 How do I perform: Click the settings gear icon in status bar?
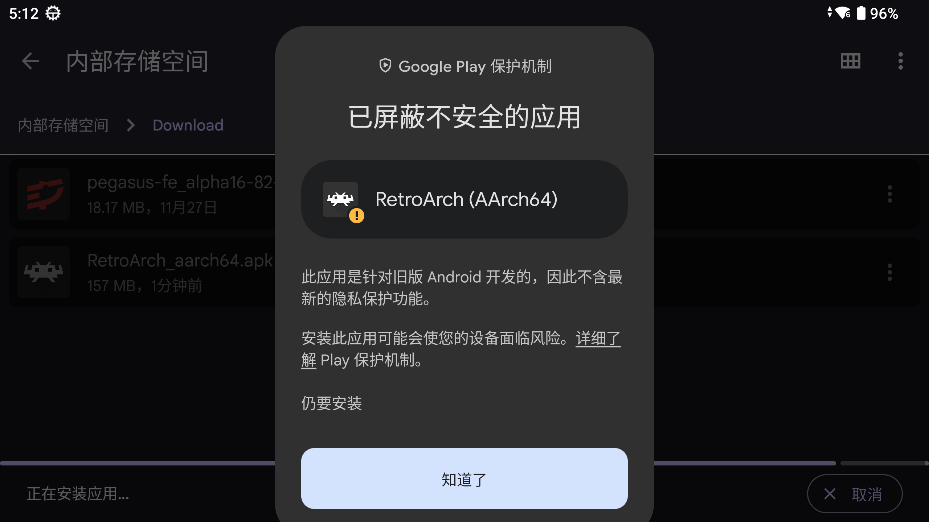click(54, 12)
